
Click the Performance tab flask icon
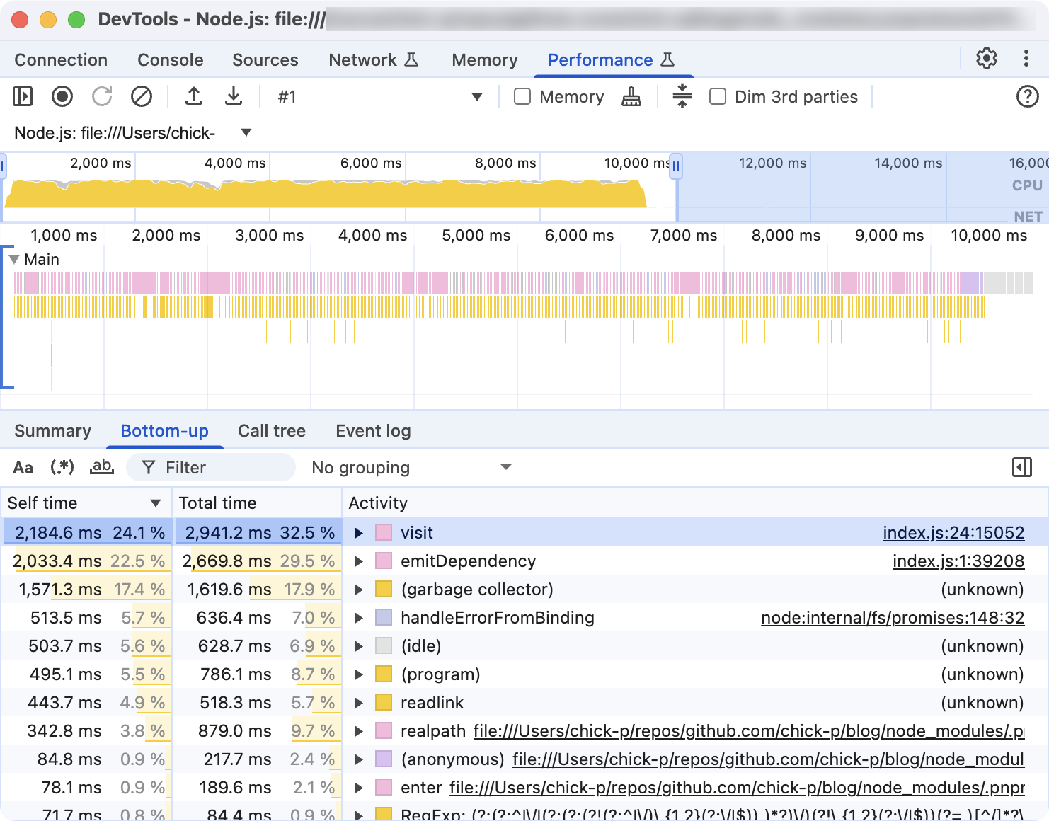pyautogui.click(x=667, y=60)
